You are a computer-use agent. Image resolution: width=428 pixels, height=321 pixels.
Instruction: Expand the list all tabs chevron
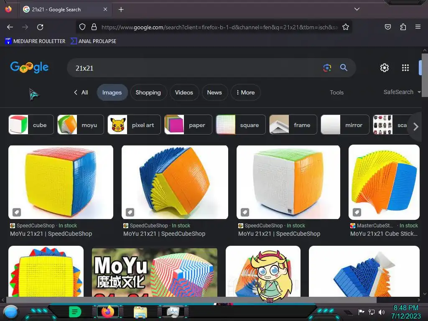click(357, 9)
